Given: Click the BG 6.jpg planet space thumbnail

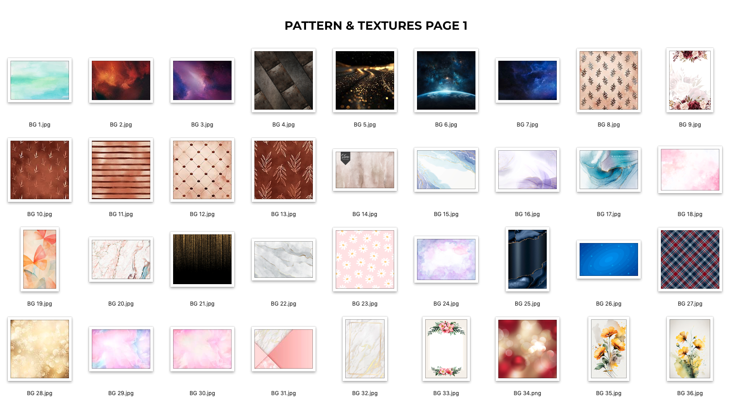Looking at the screenshot, I should [446, 80].
